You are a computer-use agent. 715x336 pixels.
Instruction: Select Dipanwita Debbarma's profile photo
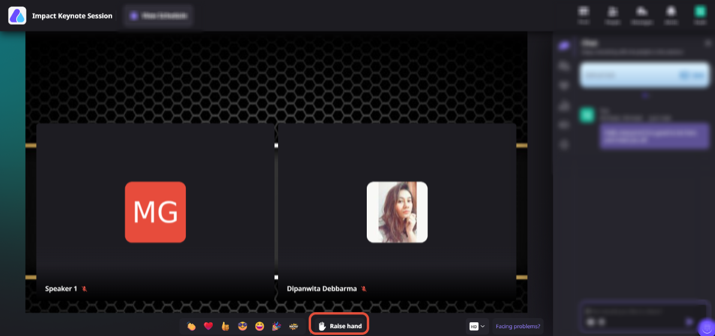click(x=397, y=212)
